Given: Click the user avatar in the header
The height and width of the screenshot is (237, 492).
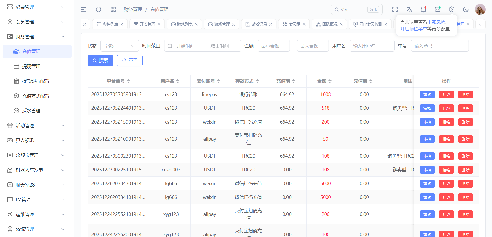Looking at the screenshot, I should click(x=480, y=10).
